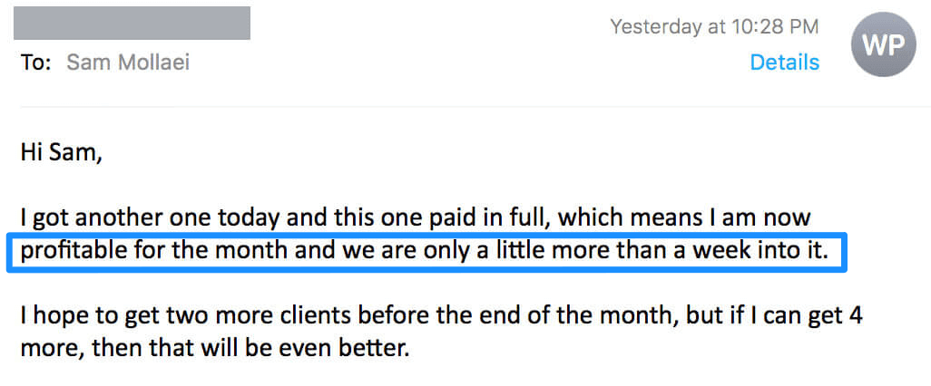Click the line starting I got another one

point(416,218)
